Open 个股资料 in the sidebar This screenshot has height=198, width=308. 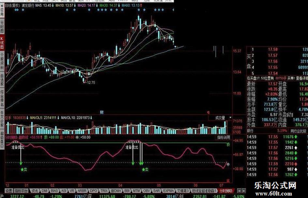(x=2, y=61)
